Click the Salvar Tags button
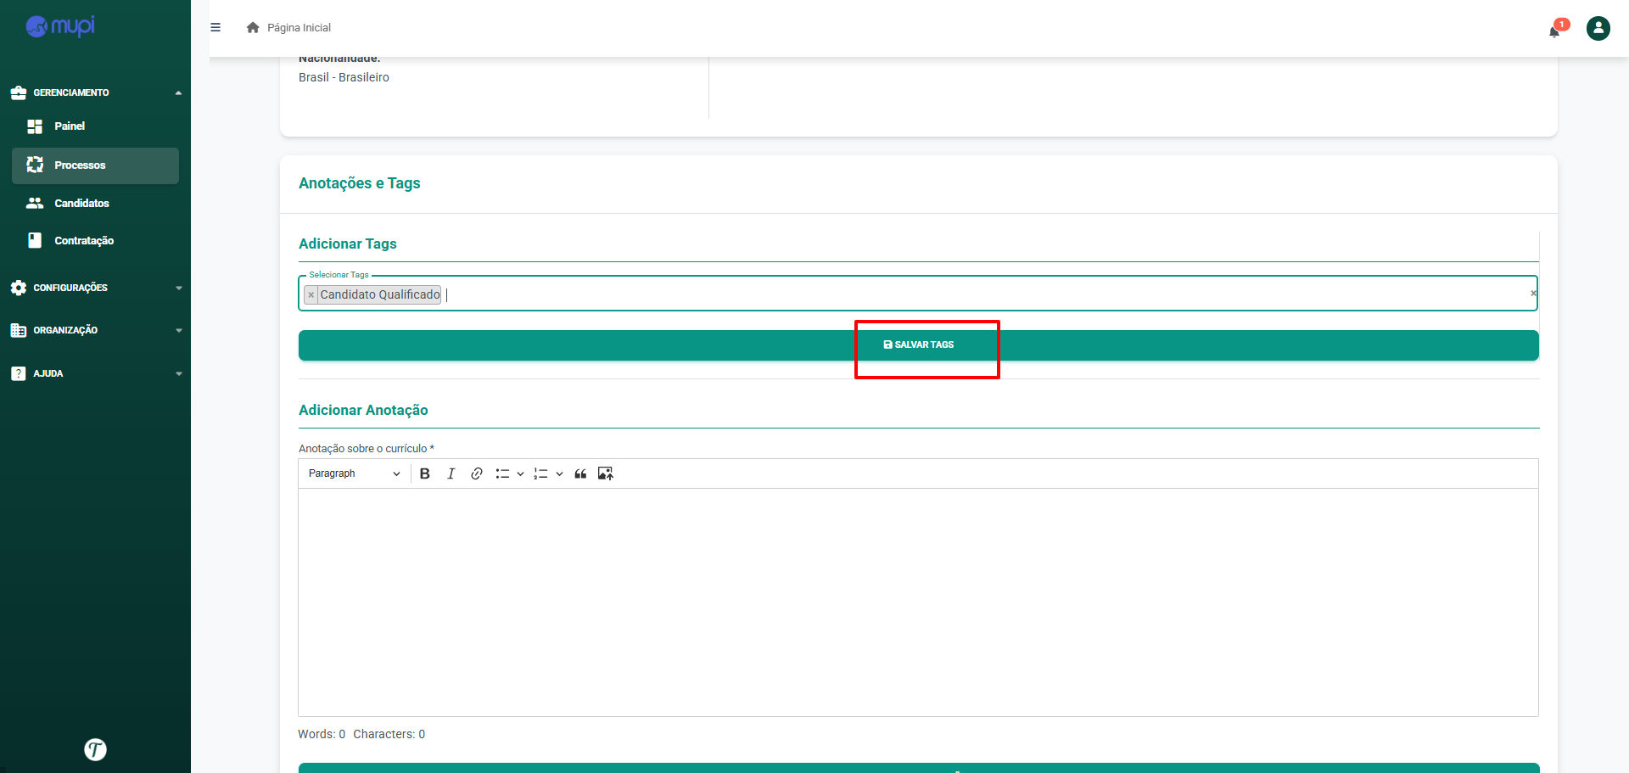1629x773 pixels. [918, 345]
